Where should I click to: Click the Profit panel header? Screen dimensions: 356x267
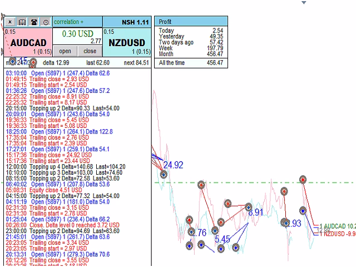[190, 21]
